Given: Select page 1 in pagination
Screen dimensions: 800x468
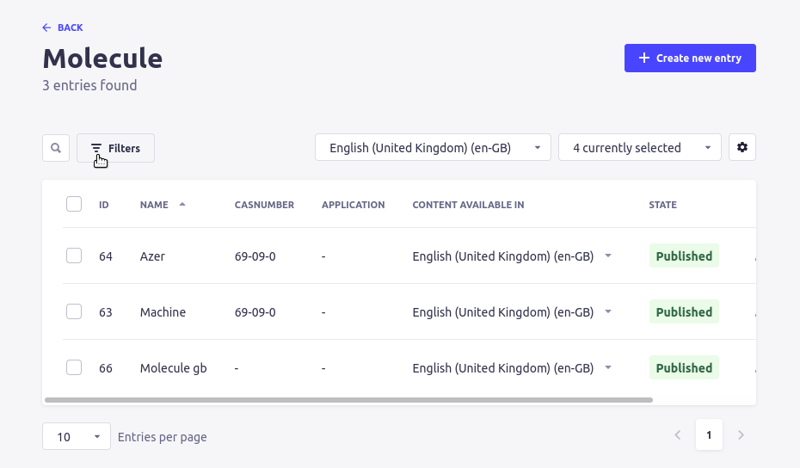Looking at the screenshot, I should (x=709, y=434).
